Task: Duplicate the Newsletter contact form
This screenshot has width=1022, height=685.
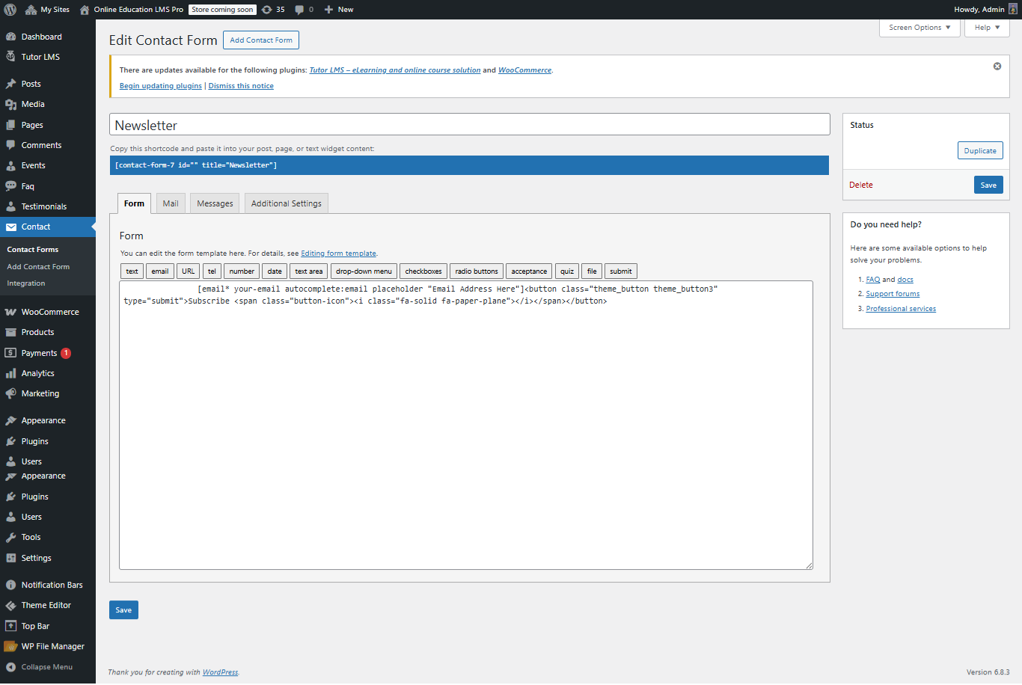Action: point(980,150)
